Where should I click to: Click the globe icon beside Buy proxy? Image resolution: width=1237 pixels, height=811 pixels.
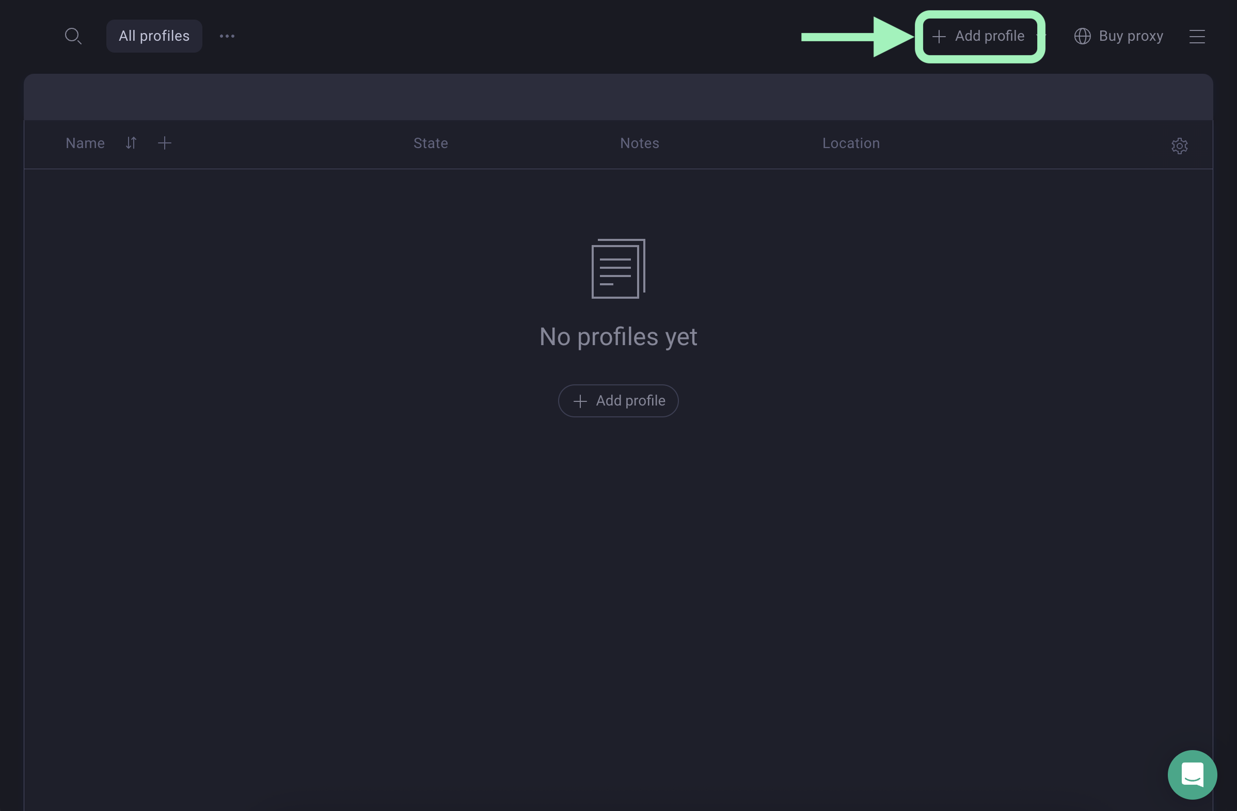pos(1082,36)
